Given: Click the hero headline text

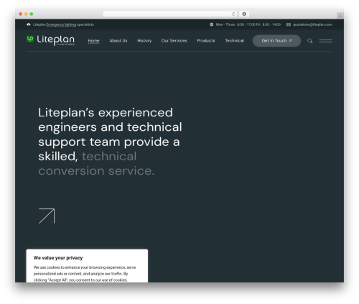Looking at the screenshot, I should click(x=110, y=142).
